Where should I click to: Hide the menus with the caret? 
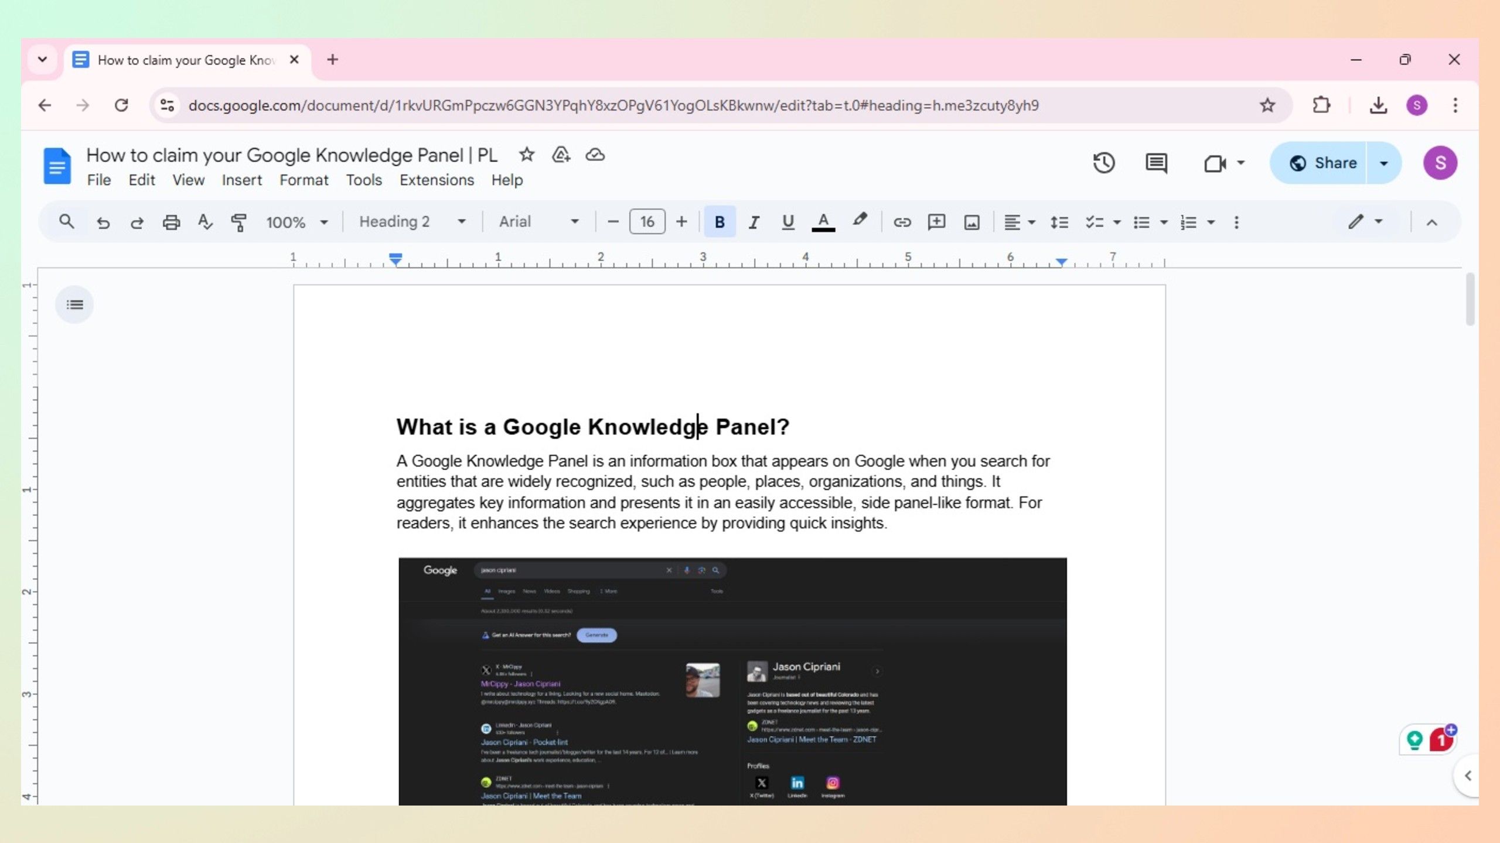pos(1431,222)
